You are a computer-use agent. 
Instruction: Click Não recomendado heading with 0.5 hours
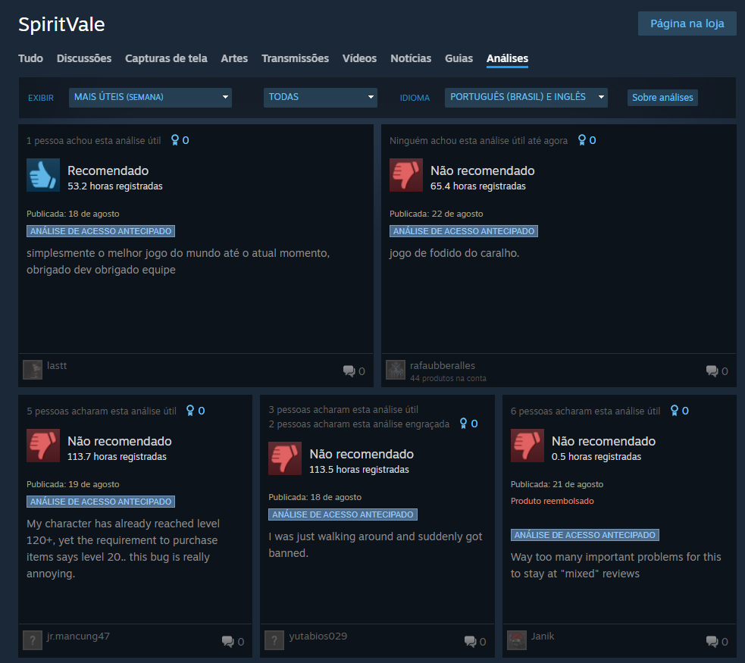(603, 441)
